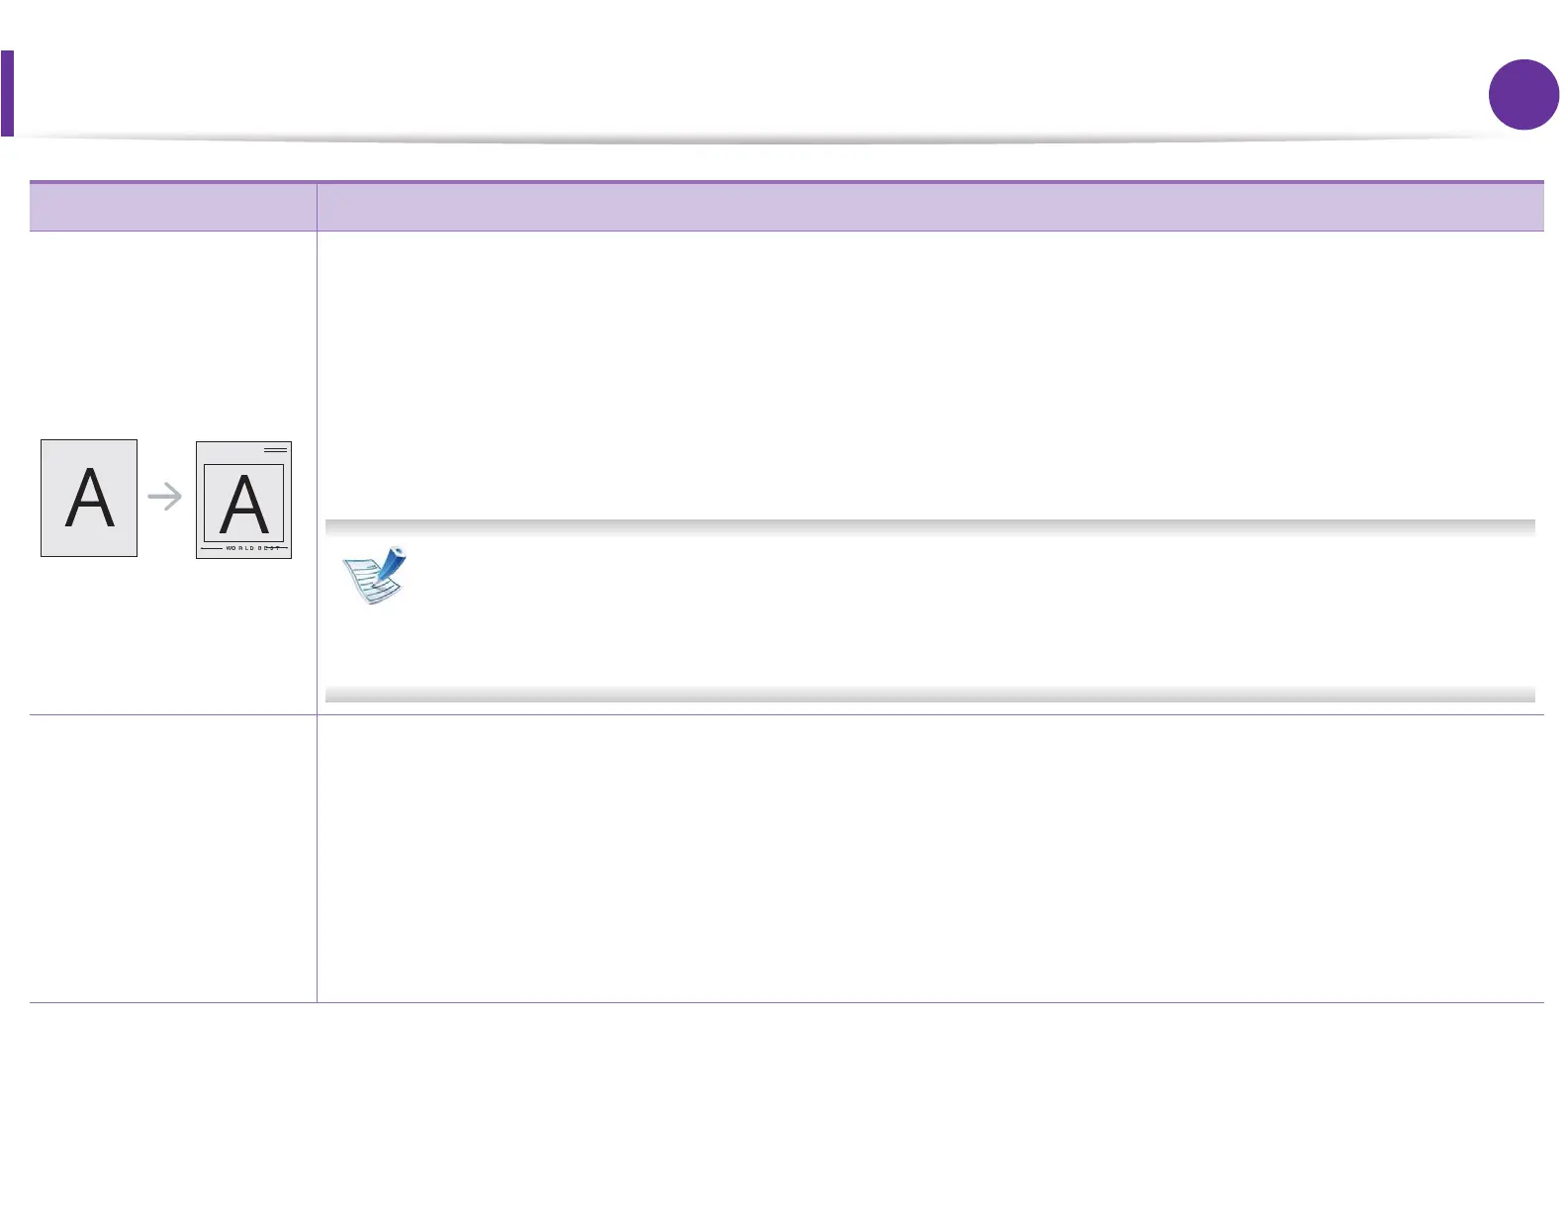Click the notepad and pencil note icon
1567x1211 pixels.
pyautogui.click(x=375, y=575)
